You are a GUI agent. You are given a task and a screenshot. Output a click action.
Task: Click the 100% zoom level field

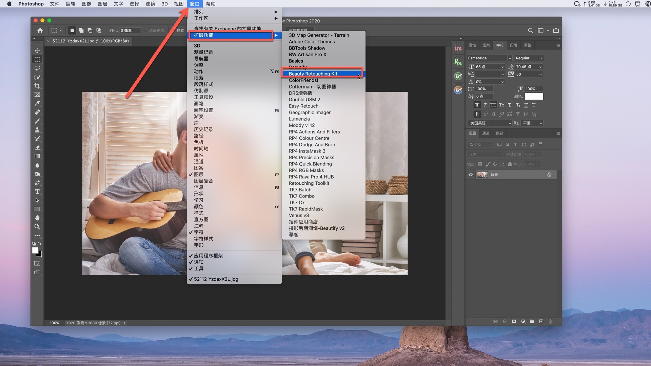pos(55,323)
